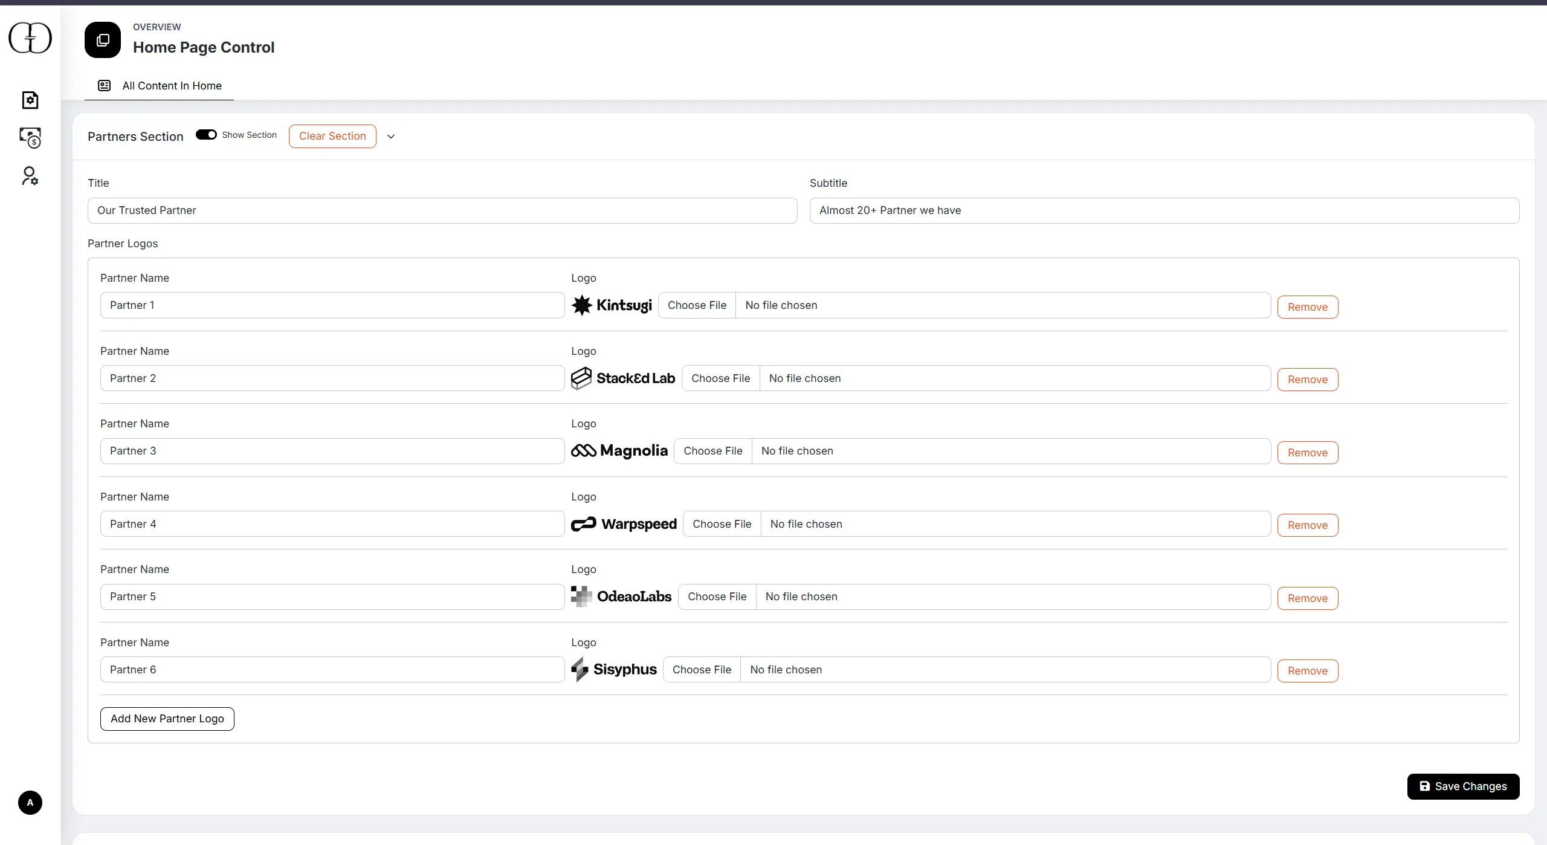Click the user avatar labeled A
1547x845 pixels.
(30, 803)
